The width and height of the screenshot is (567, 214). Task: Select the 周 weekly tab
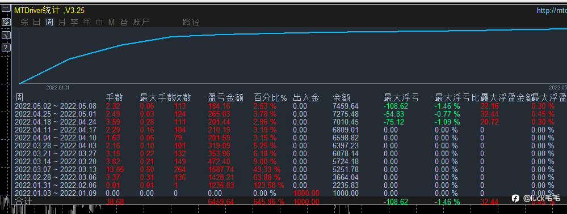tap(49, 23)
